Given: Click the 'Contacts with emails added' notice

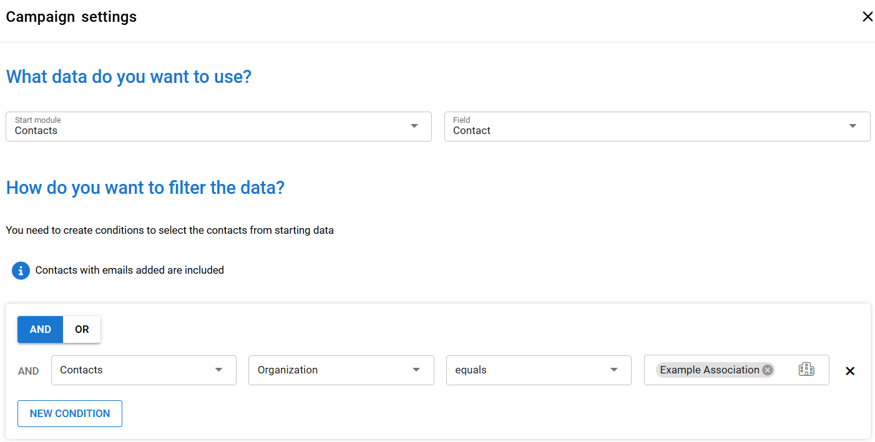Looking at the screenshot, I should point(129,271).
